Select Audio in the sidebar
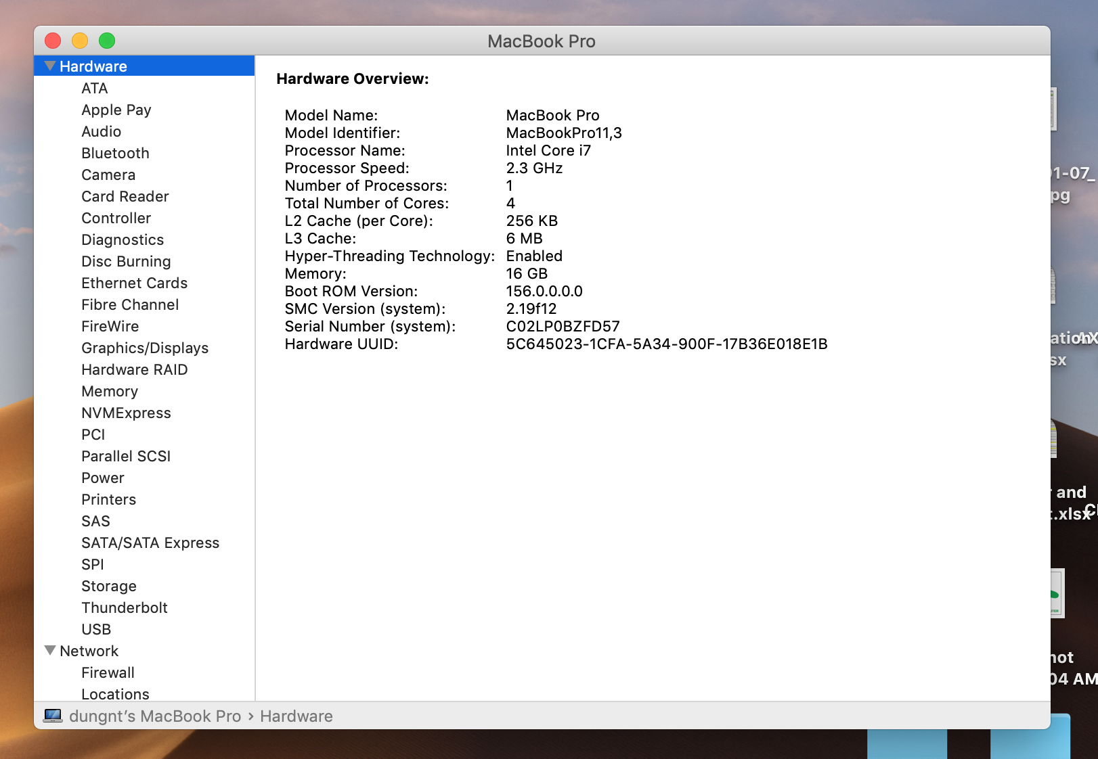Image resolution: width=1098 pixels, height=759 pixels. click(102, 132)
